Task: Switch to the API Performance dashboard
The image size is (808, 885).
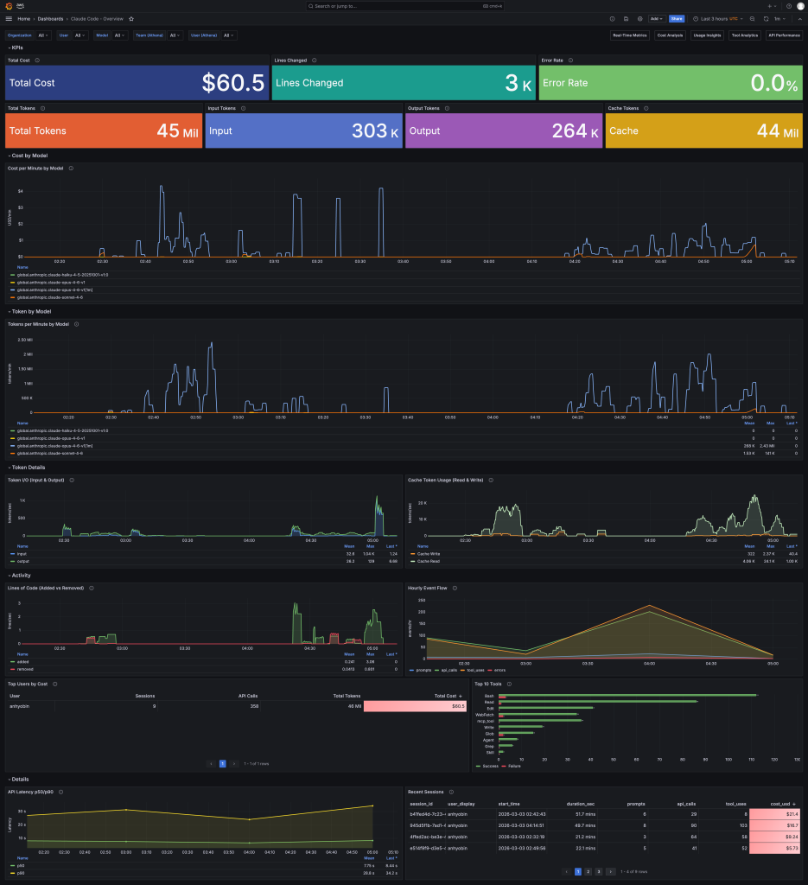Action: [784, 35]
